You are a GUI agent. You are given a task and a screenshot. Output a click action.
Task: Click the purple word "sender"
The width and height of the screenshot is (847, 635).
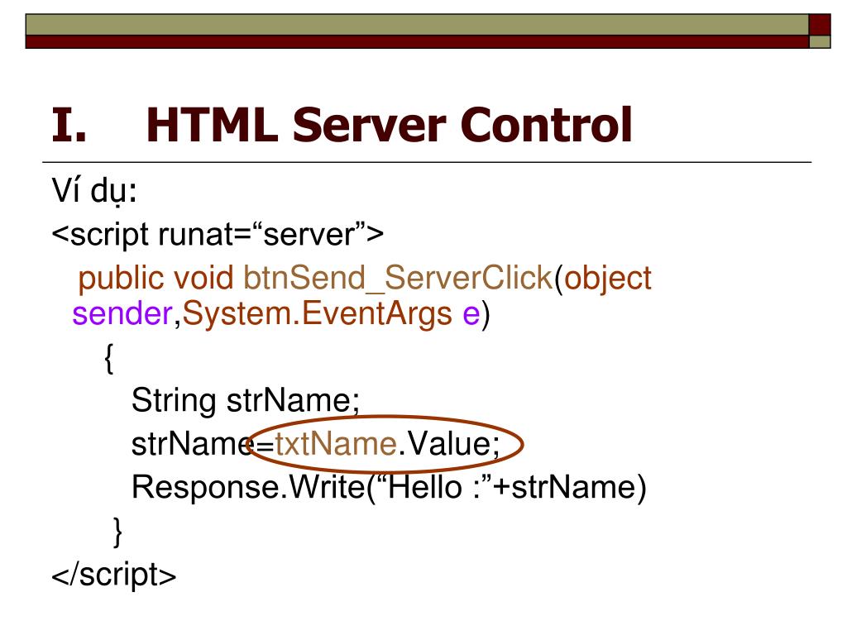tap(122, 313)
